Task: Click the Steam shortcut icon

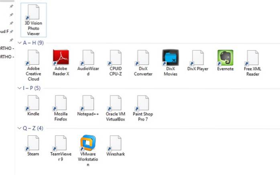Action: 33,143
